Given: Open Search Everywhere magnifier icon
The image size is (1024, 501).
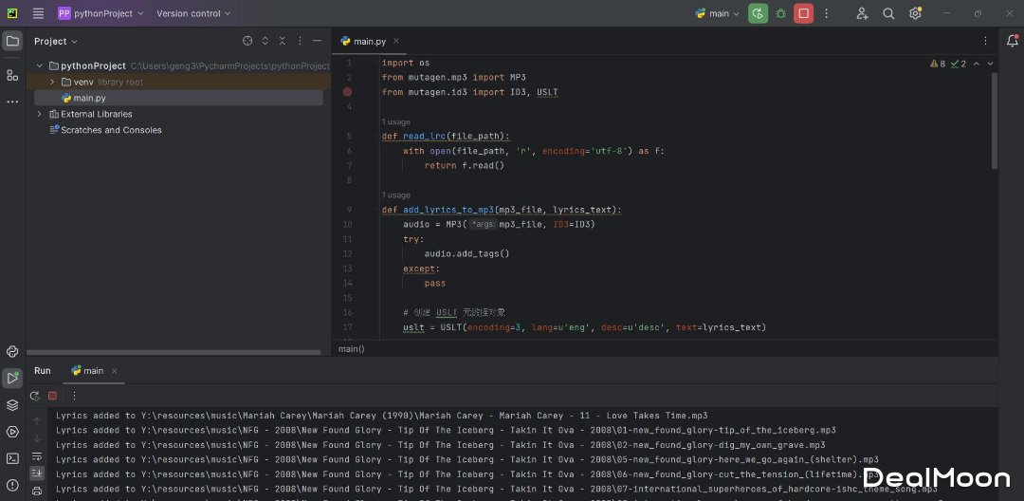Looking at the screenshot, I should click(x=888, y=13).
